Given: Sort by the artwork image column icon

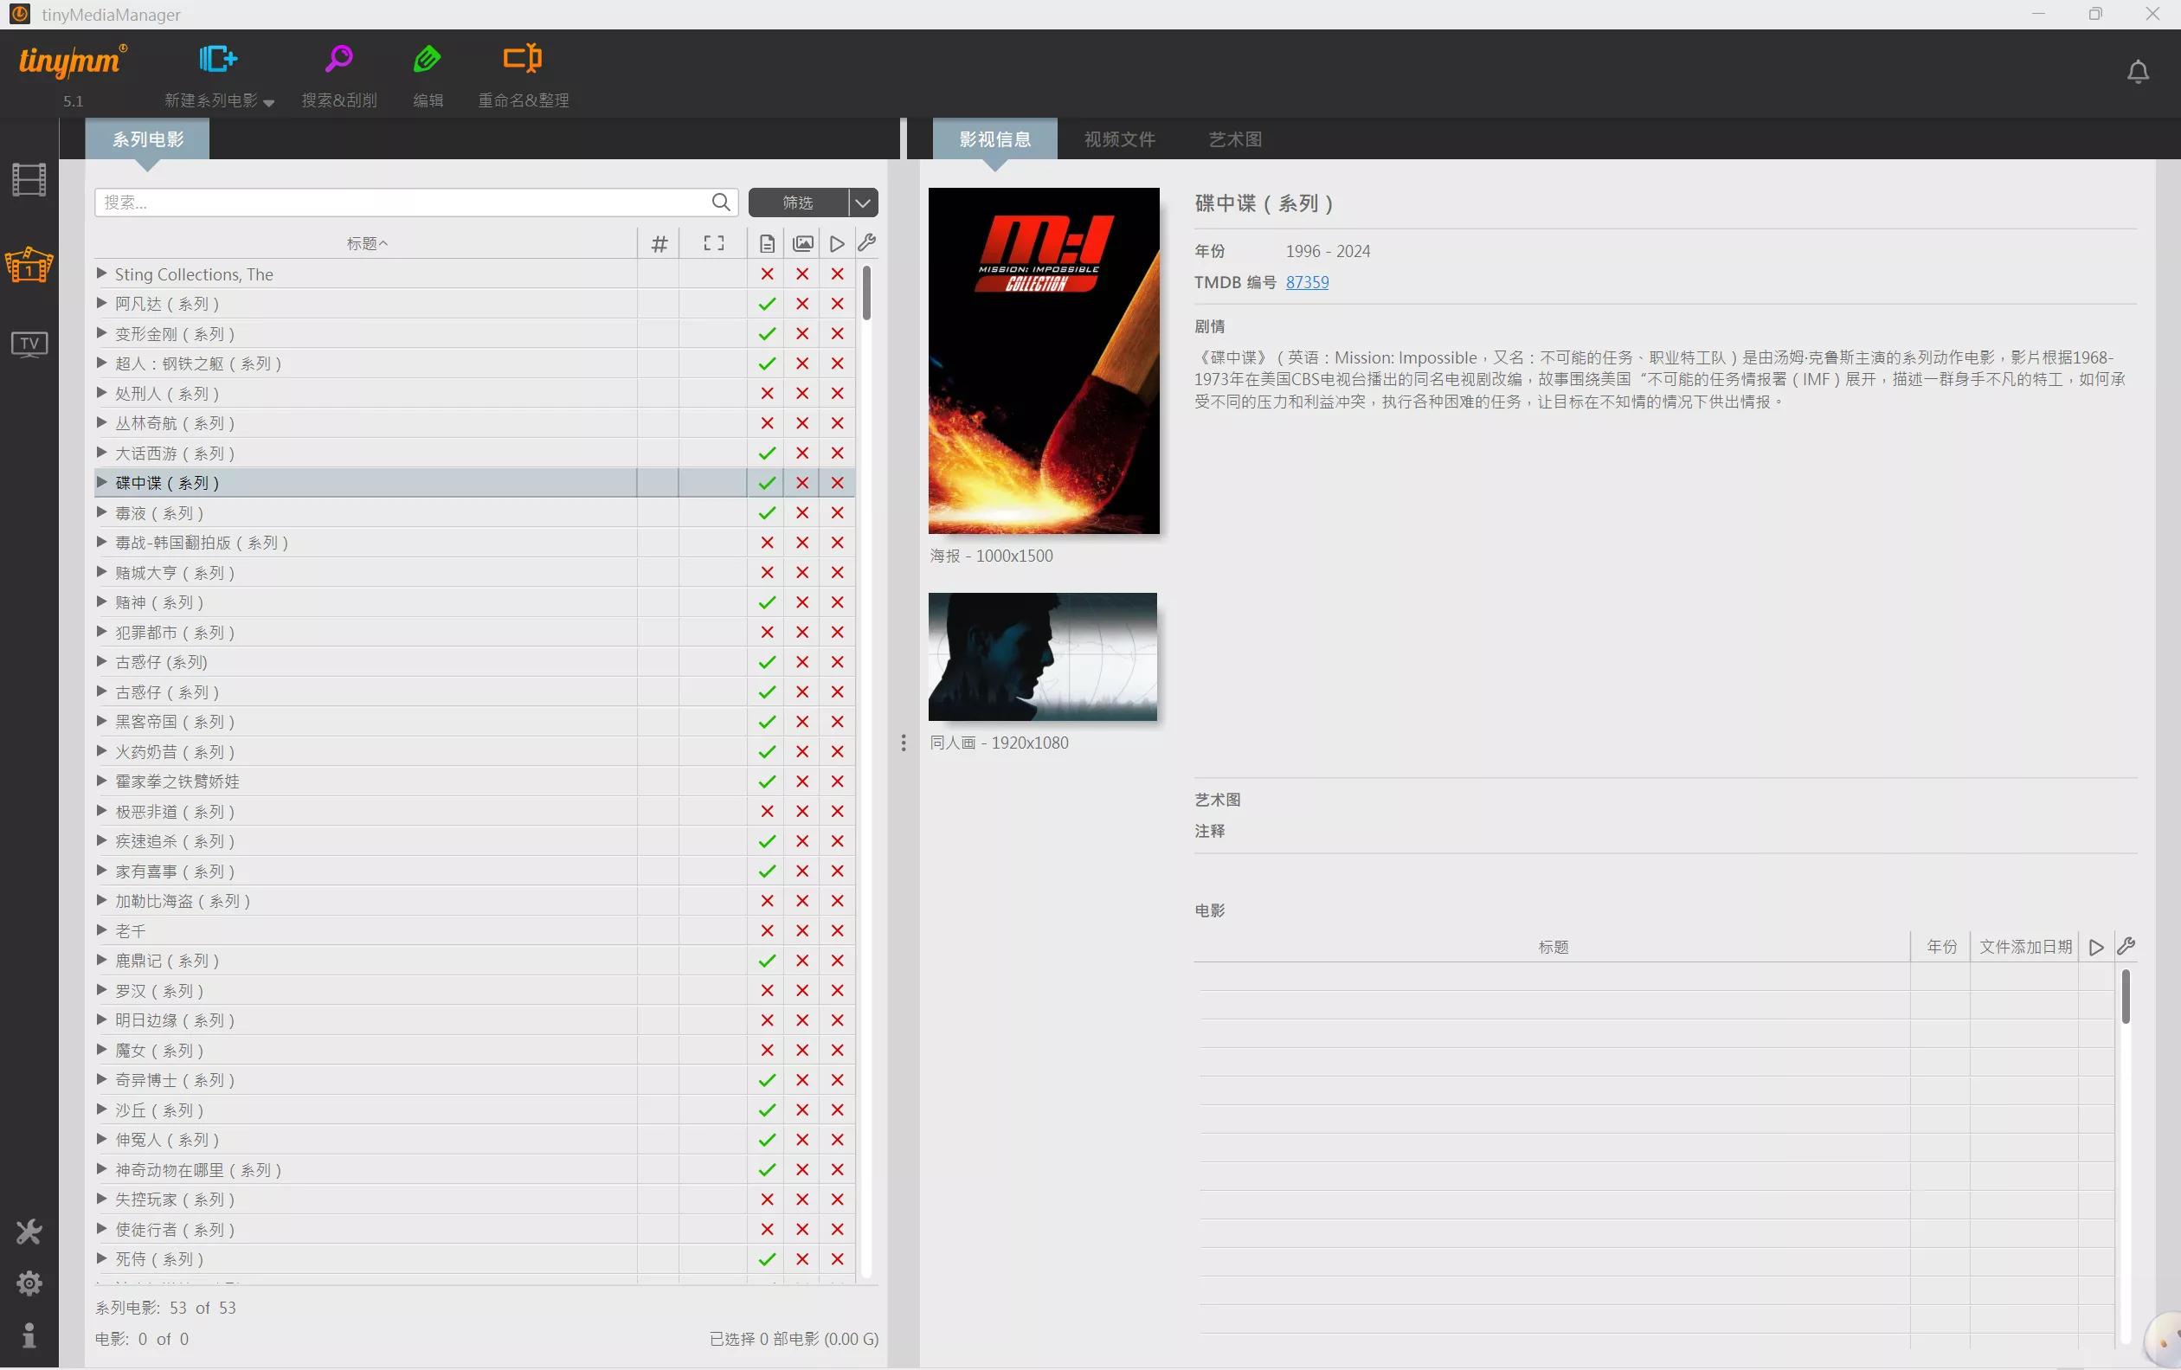Looking at the screenshot, I should coord(802,243).
